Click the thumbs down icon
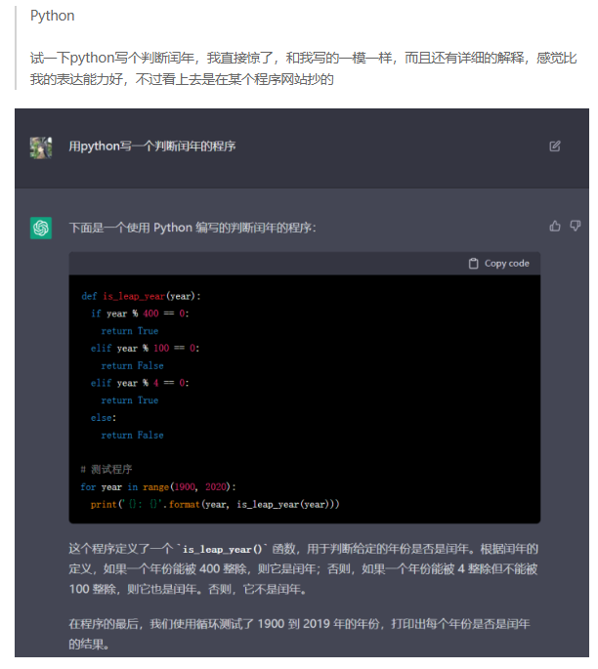The height and width of the screenshot is (669, 598). click(576, 227)
